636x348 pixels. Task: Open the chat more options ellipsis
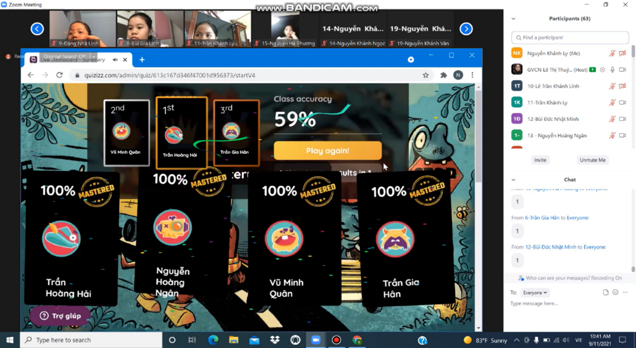point(625,292)
